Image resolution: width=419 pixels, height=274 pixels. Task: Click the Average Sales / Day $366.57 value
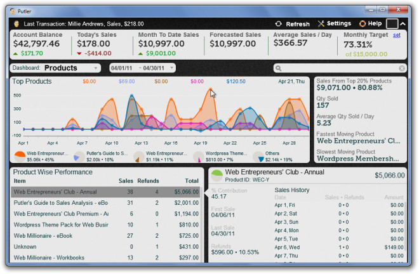(290, 43)
